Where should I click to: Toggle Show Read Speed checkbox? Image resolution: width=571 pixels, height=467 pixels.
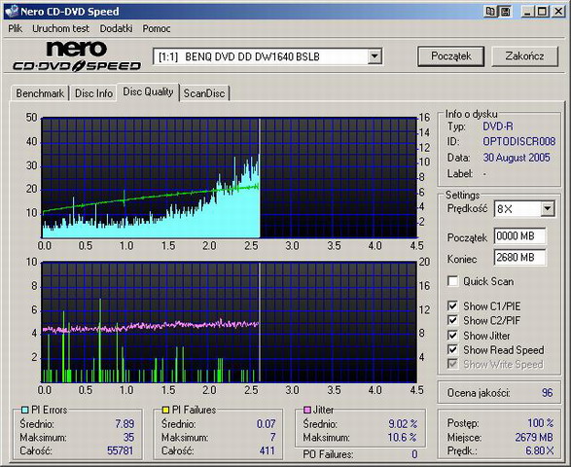452,350
